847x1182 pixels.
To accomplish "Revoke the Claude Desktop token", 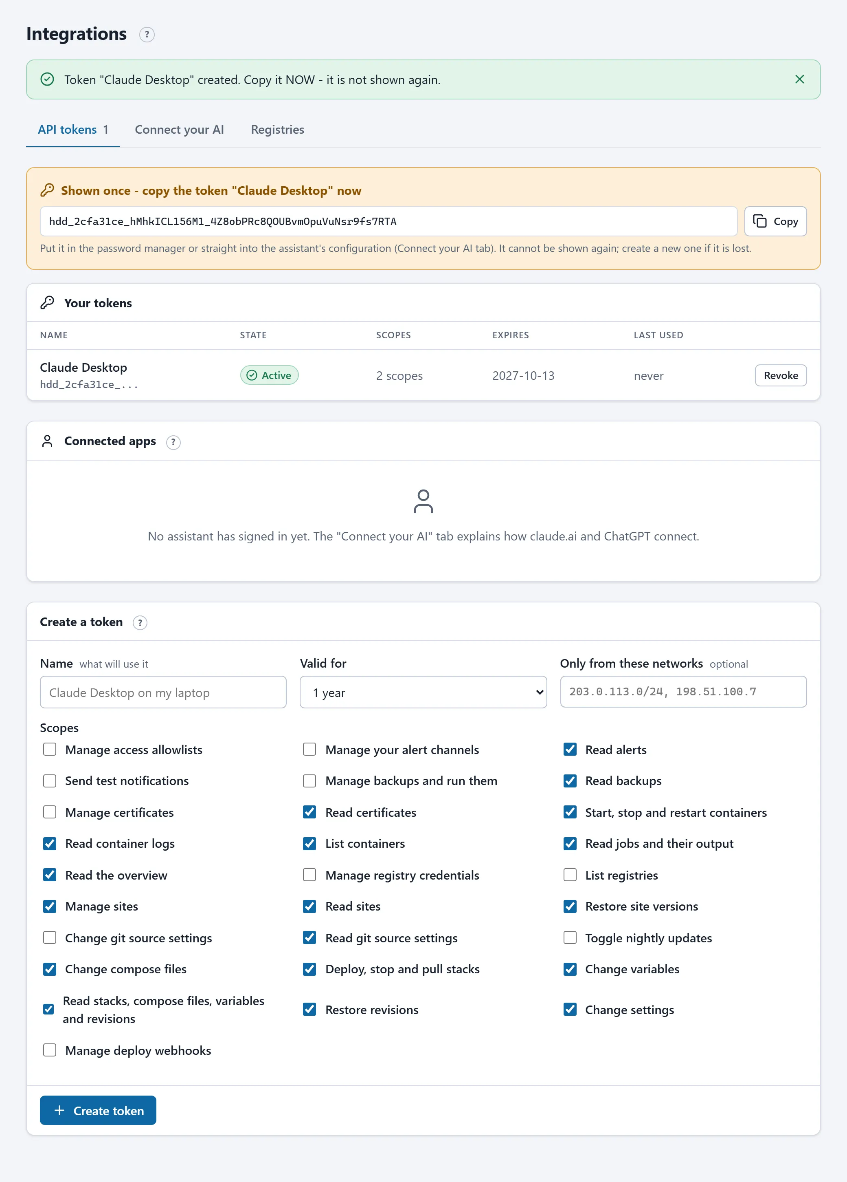I will (x=780, y=375).
